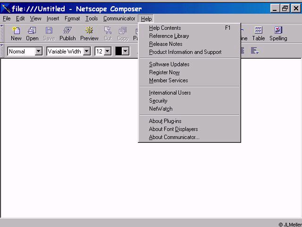Open the Tools menu
The image size is (302, 227).
point(92,18)
